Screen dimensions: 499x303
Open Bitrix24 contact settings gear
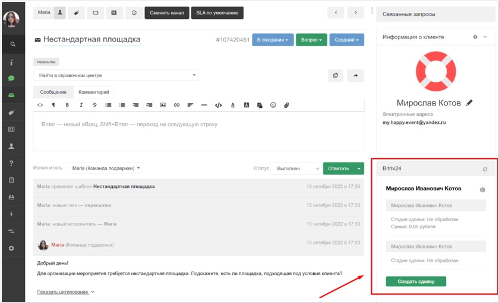pos(482,190)
